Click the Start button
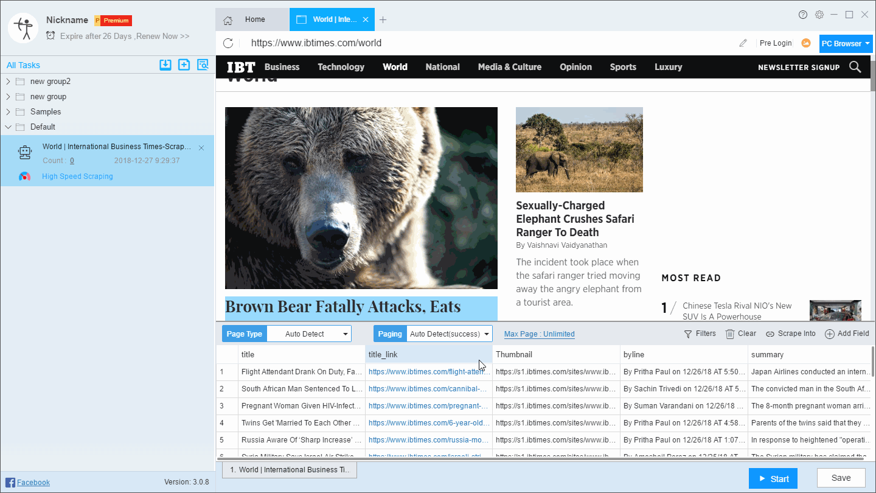This screenshot has width=876, height=493. pyautogui.click(x=773, y=478)
